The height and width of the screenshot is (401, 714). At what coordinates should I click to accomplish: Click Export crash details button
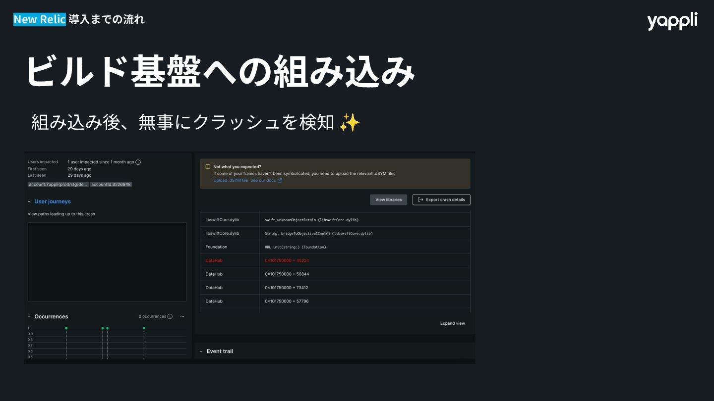click(441, 200)
